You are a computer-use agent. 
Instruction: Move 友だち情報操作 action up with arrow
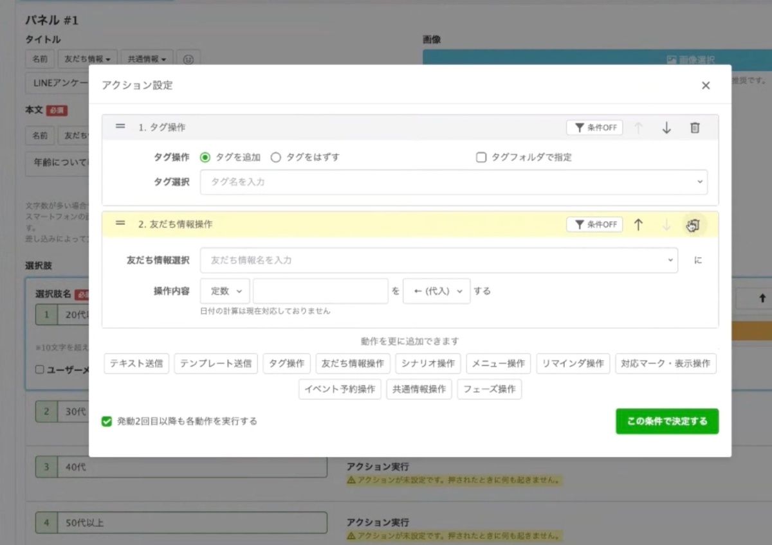(638, 225)
